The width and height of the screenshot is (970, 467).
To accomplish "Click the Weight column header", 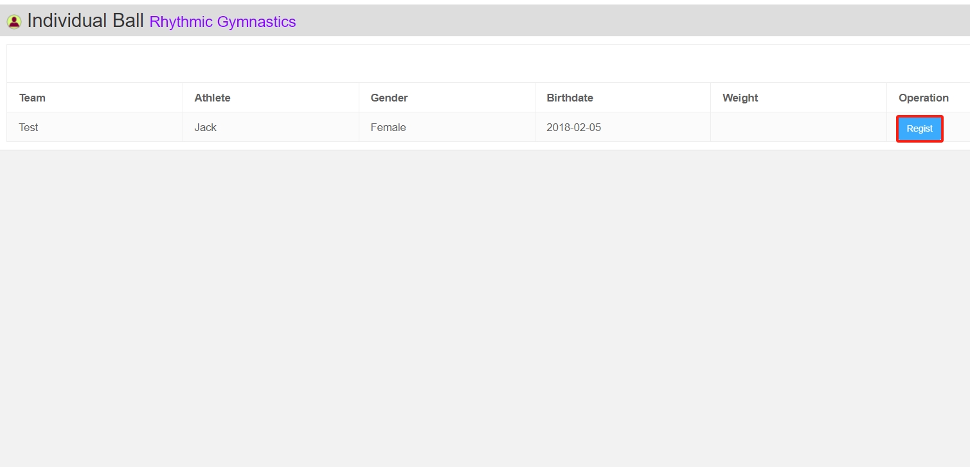I will [739, 98].
